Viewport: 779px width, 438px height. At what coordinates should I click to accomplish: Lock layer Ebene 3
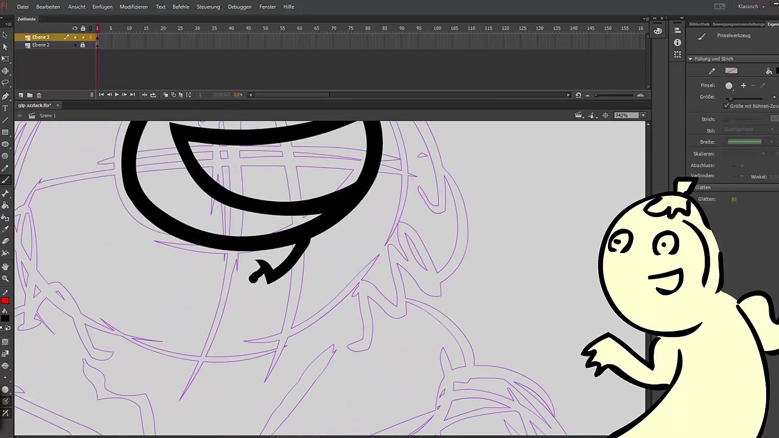coord(83,37)
